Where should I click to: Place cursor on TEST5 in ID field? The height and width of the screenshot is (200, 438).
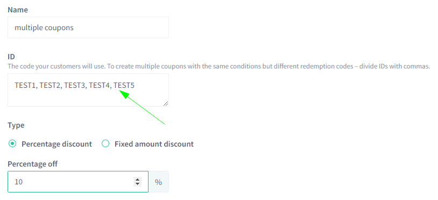pos(124,85)
